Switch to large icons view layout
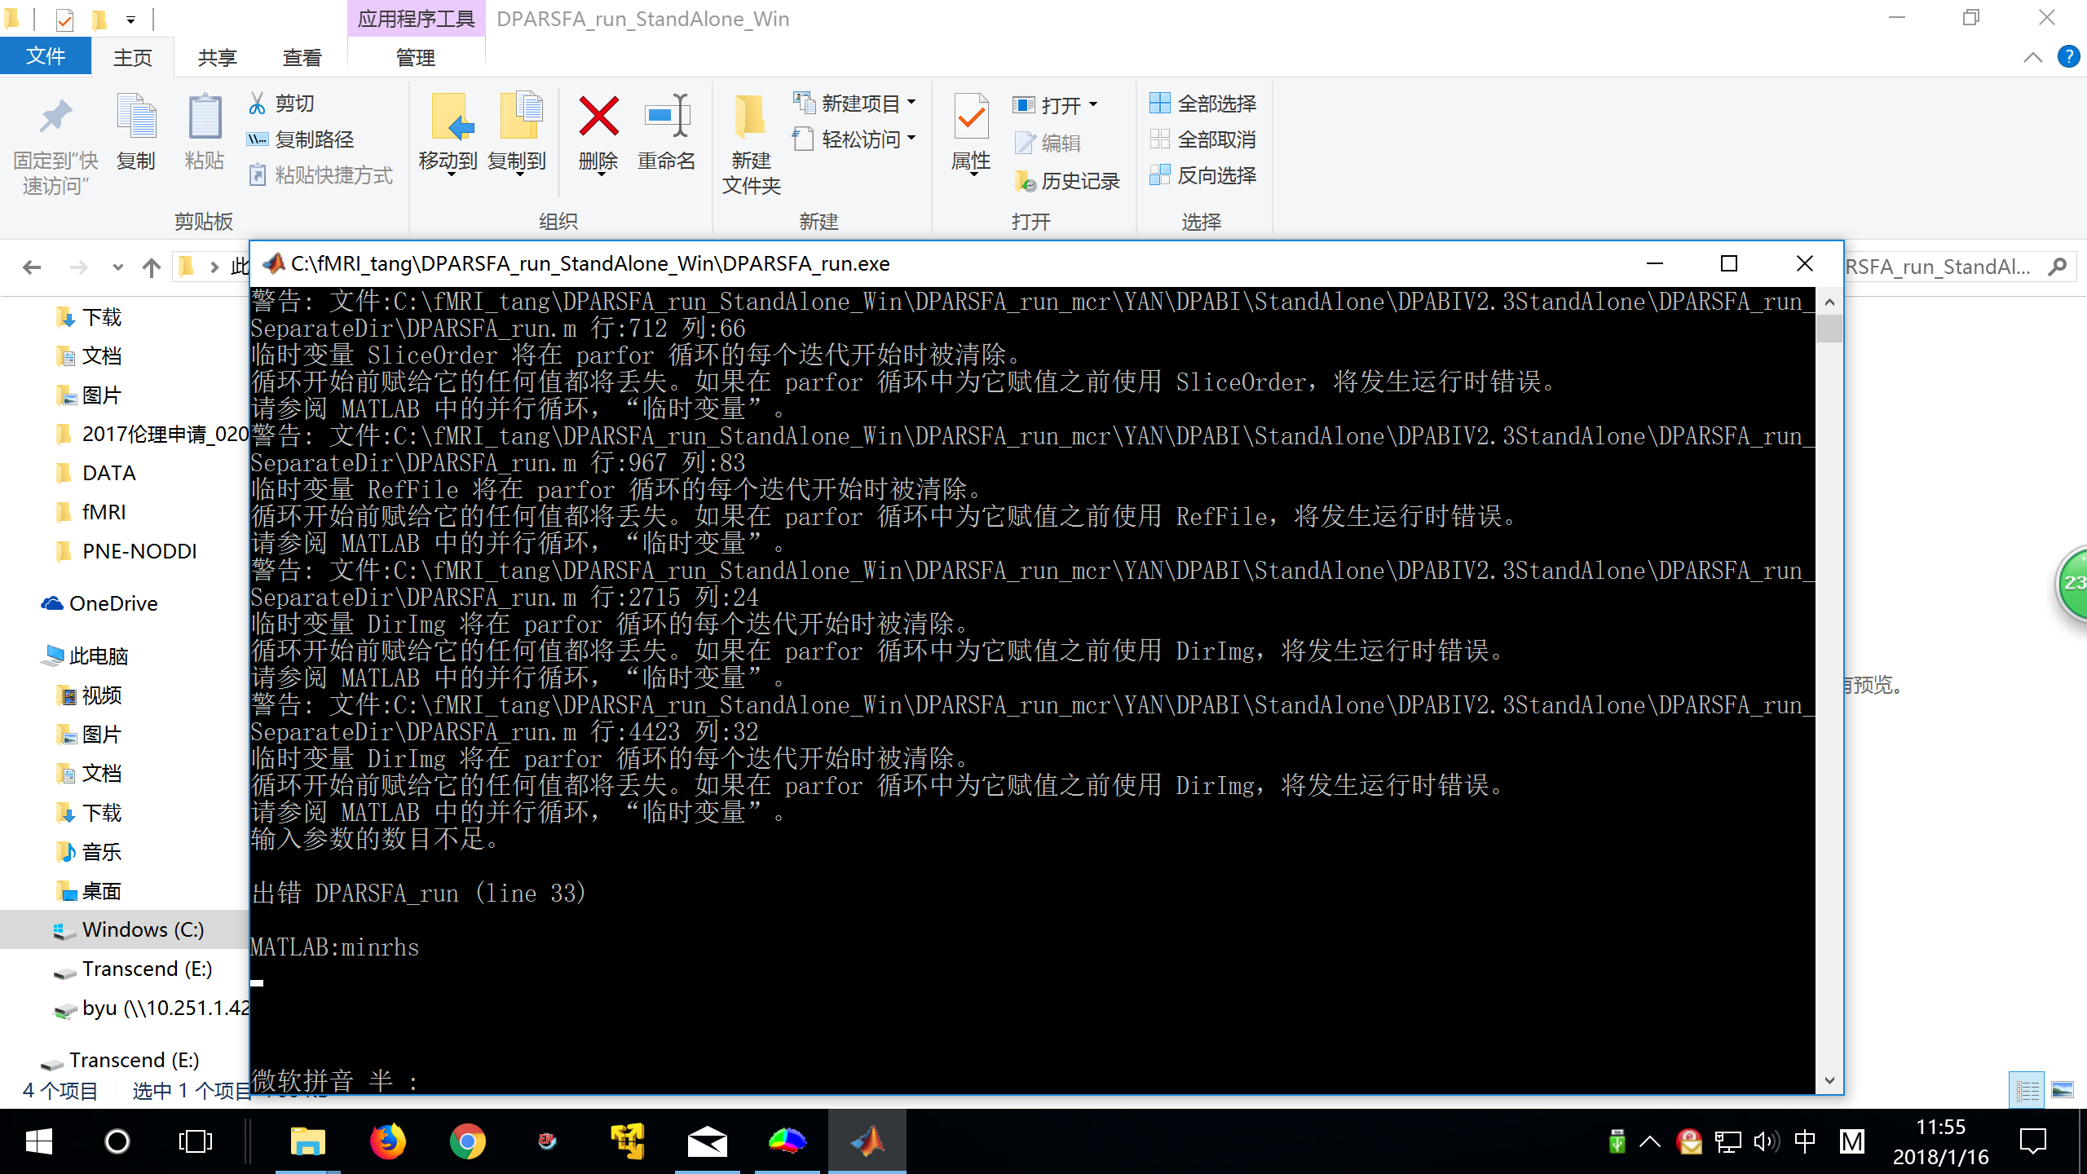The height and width of the screenshot is (1174, 2087). [2063, 1090]
